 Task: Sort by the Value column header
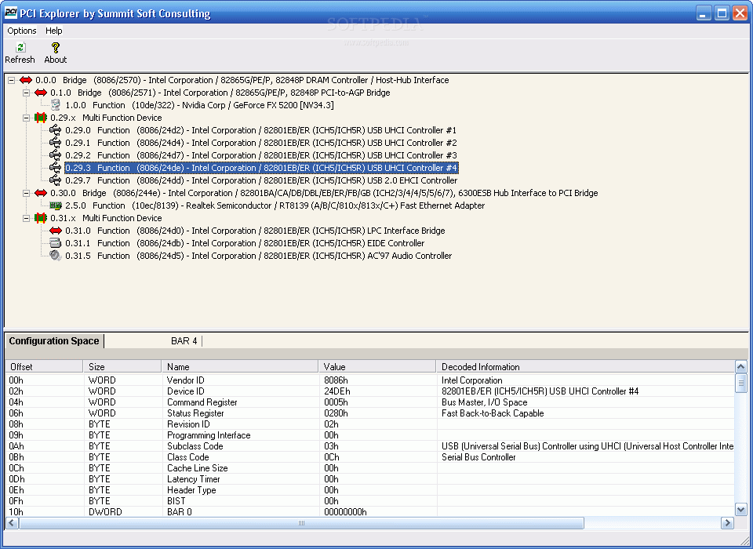pos(377,367)
